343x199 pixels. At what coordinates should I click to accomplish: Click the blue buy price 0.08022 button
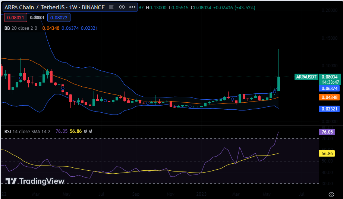(59, 17)
